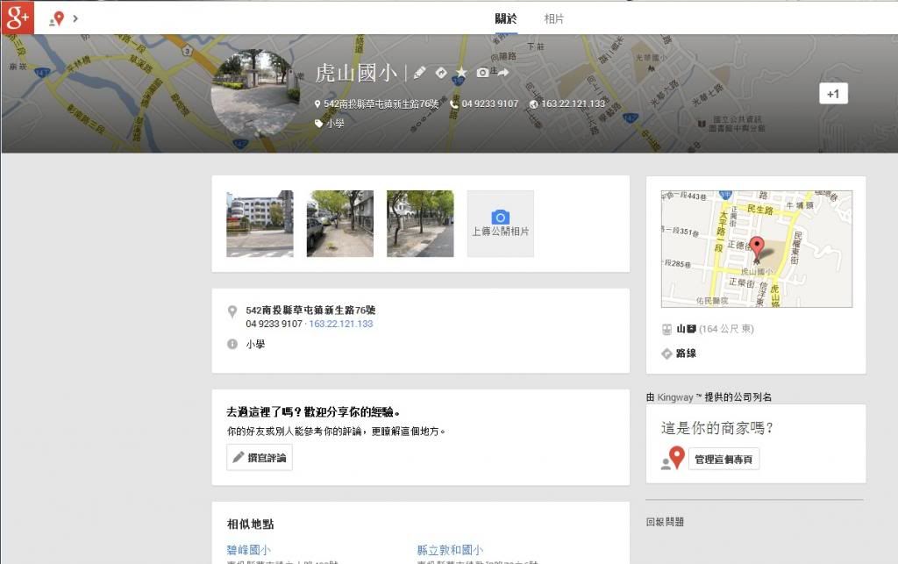This screenshot has width=898, height=564.
Task: Click the Kingway listing provider text
Action: tap(709, 396)
